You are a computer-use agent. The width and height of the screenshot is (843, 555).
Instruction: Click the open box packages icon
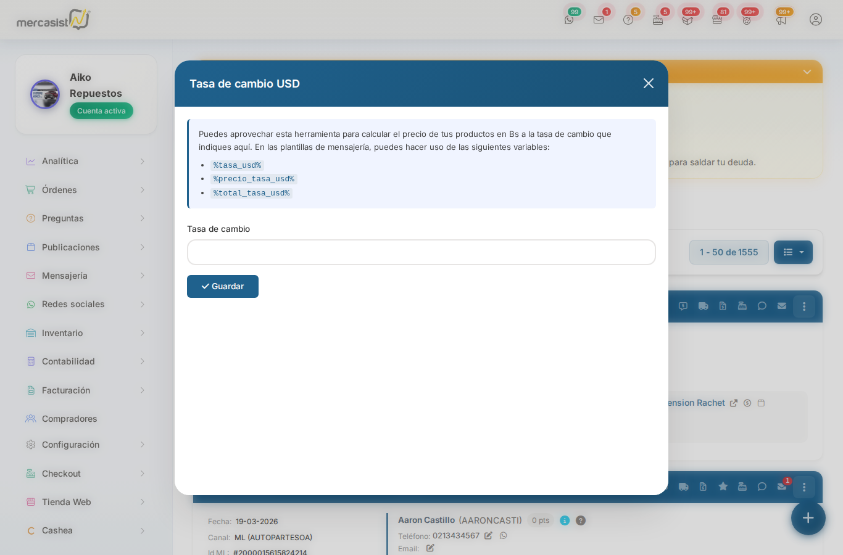point(687,20)
